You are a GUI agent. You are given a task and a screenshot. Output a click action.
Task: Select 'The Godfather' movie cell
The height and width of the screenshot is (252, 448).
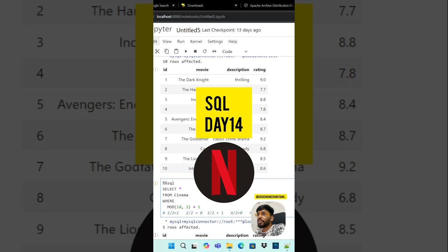coord(195,139)
